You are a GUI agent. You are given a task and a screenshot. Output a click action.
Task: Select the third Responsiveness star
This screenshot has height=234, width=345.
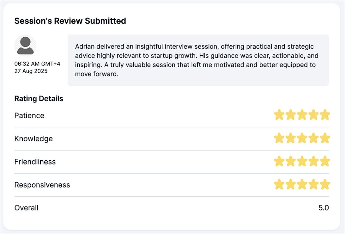coord(302,184)
